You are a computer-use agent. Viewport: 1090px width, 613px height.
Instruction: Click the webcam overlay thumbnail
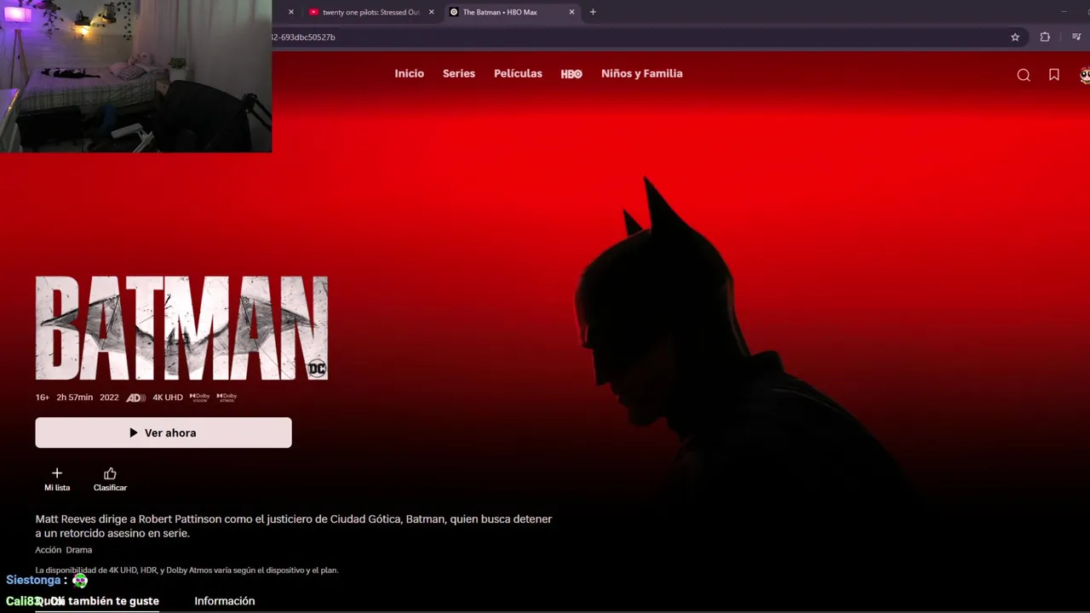[135, 76]
